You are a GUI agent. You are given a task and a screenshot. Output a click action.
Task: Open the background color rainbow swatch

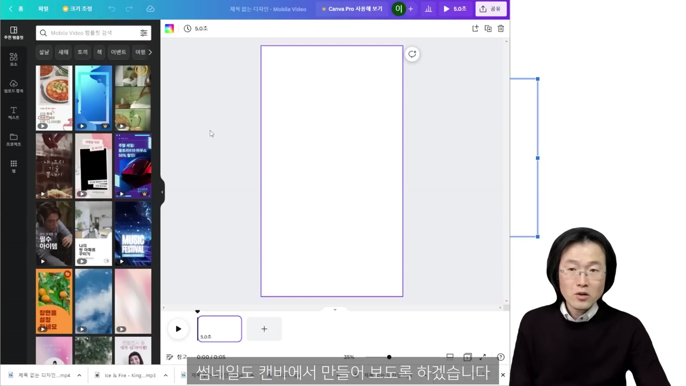coord(169,29)
